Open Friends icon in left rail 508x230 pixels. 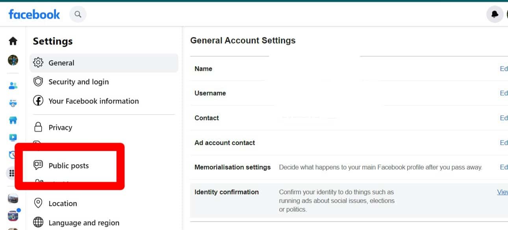13,85
